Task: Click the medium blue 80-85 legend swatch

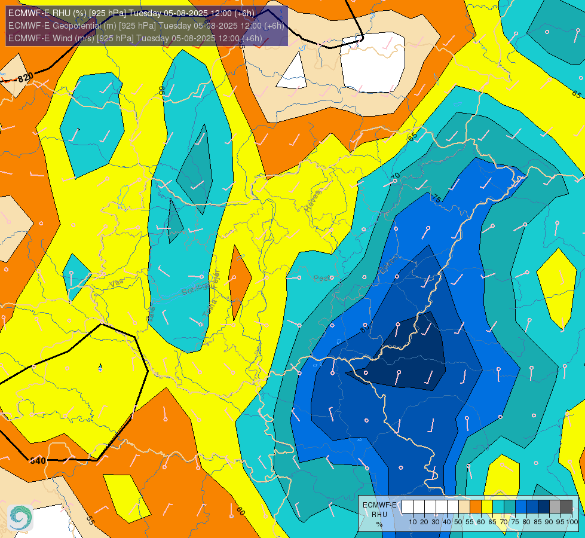Action: point(532,507)
